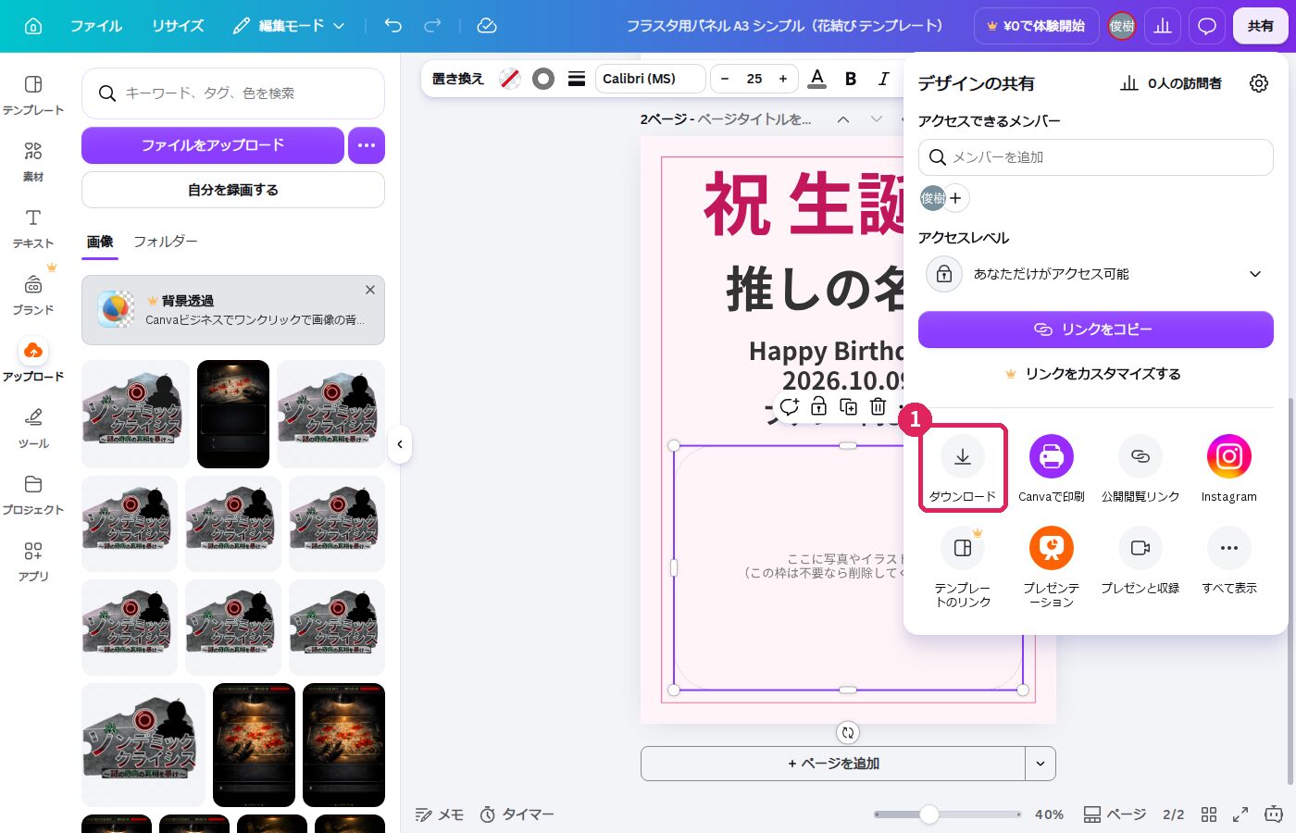
Task: Open the アプリ sidebar panel
Action: (x=33, y=562)
